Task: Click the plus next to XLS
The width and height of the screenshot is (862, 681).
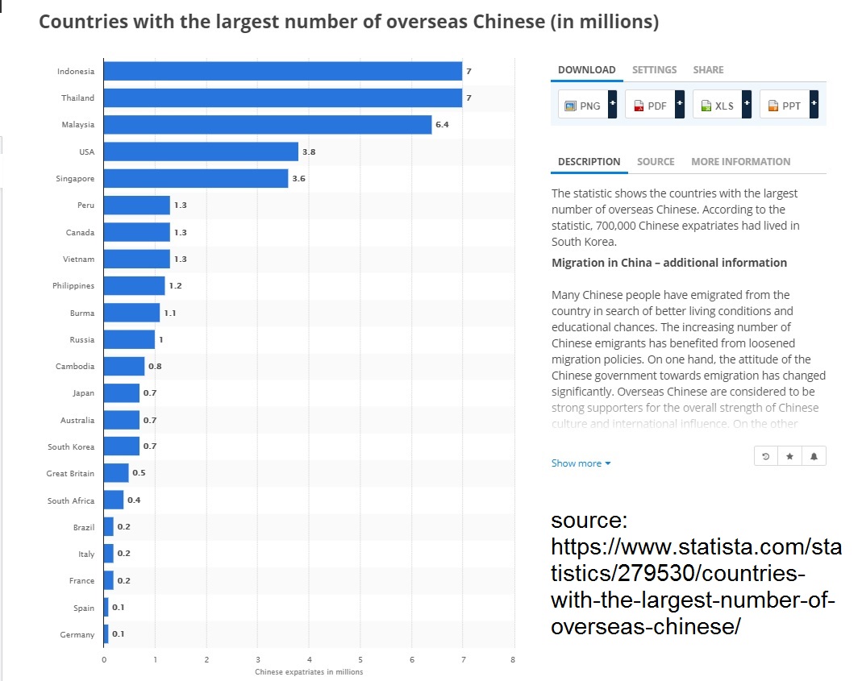Action: pyautogui.click(x=747, y=105)
